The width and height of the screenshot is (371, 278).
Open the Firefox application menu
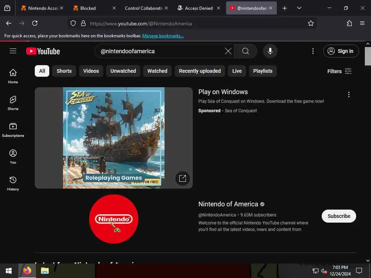[x=362, y=23]
